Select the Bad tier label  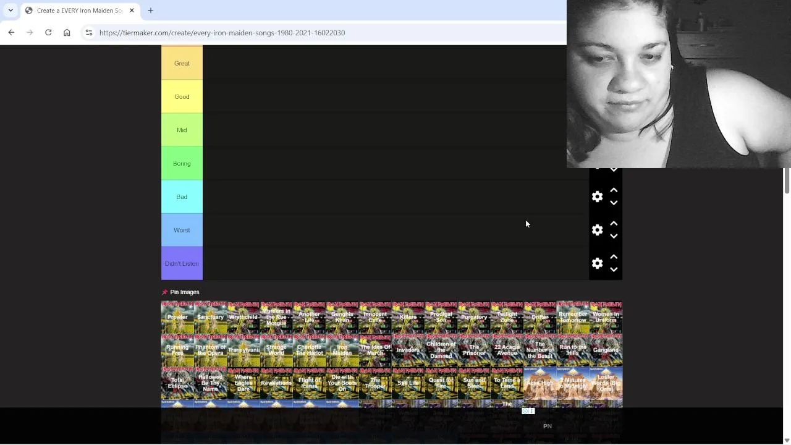pos(182,197)
